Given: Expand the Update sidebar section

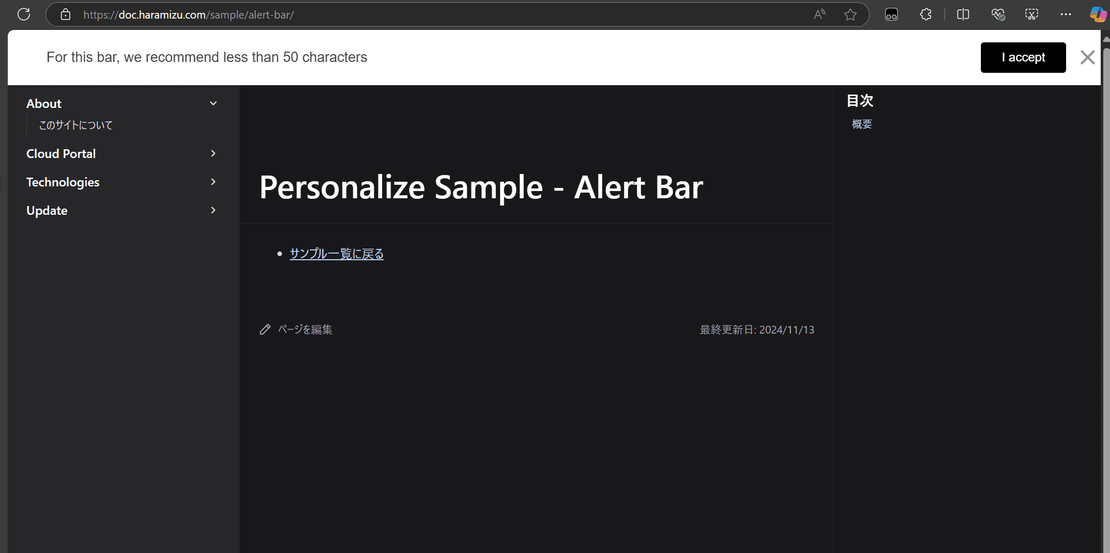Looking at the screenshot, I should (x=213, y=210).
